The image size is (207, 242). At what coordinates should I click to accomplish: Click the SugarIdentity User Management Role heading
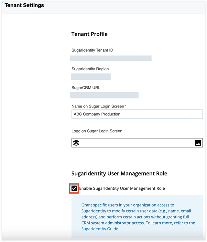click(119, 174)
